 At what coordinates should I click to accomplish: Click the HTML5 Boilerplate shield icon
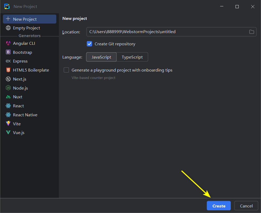coord(8,70)
